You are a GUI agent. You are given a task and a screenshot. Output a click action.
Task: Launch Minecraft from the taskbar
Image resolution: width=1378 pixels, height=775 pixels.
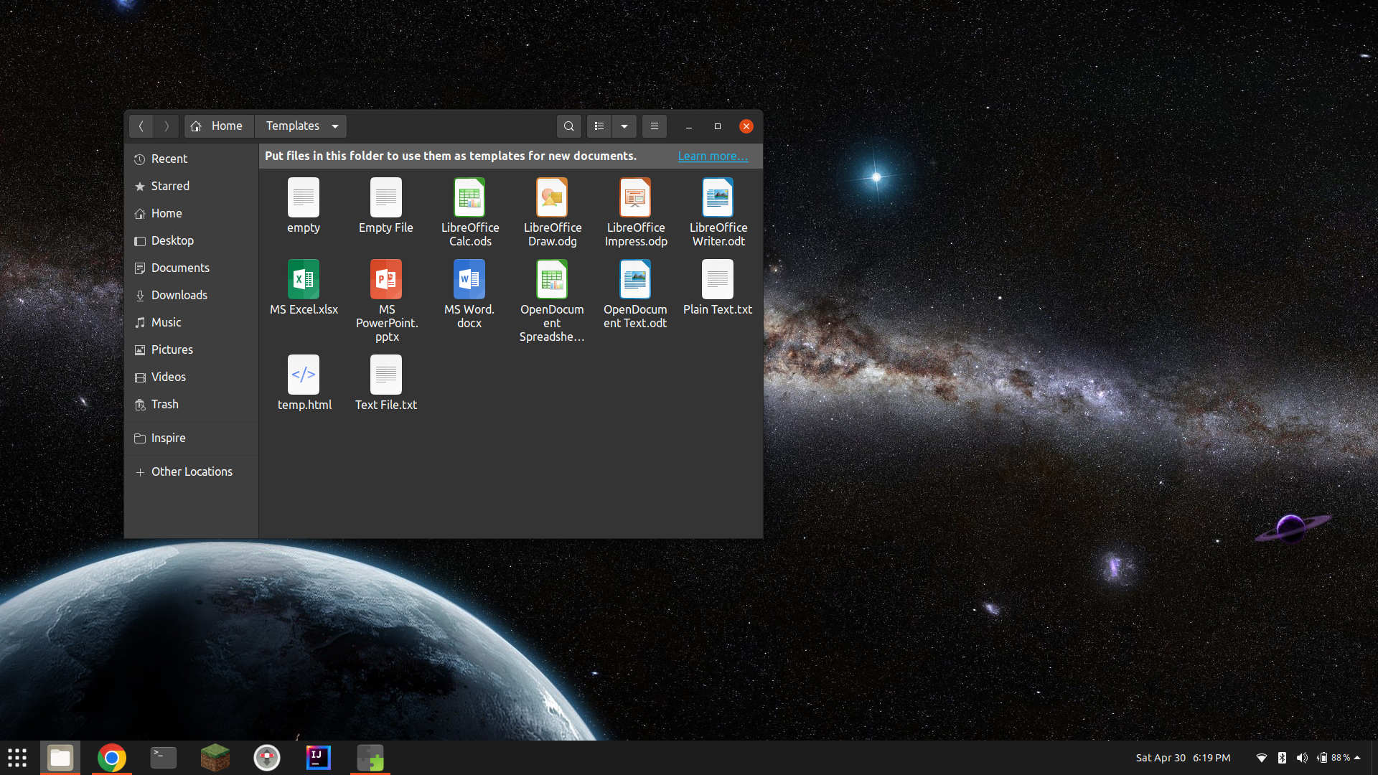point(215,758)
